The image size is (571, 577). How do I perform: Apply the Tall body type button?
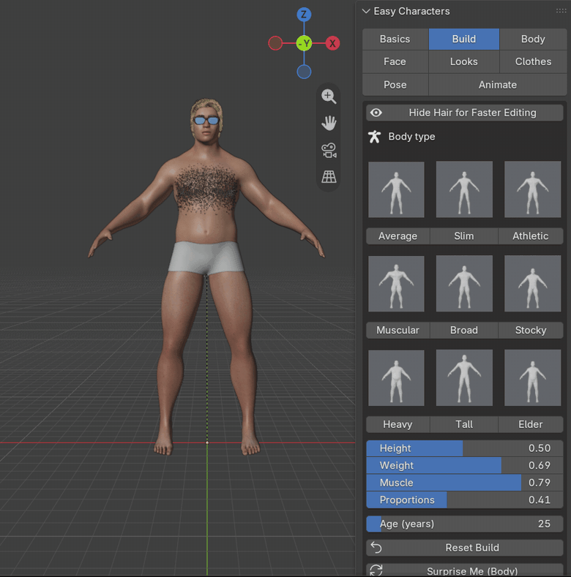[x=464, y=424]
